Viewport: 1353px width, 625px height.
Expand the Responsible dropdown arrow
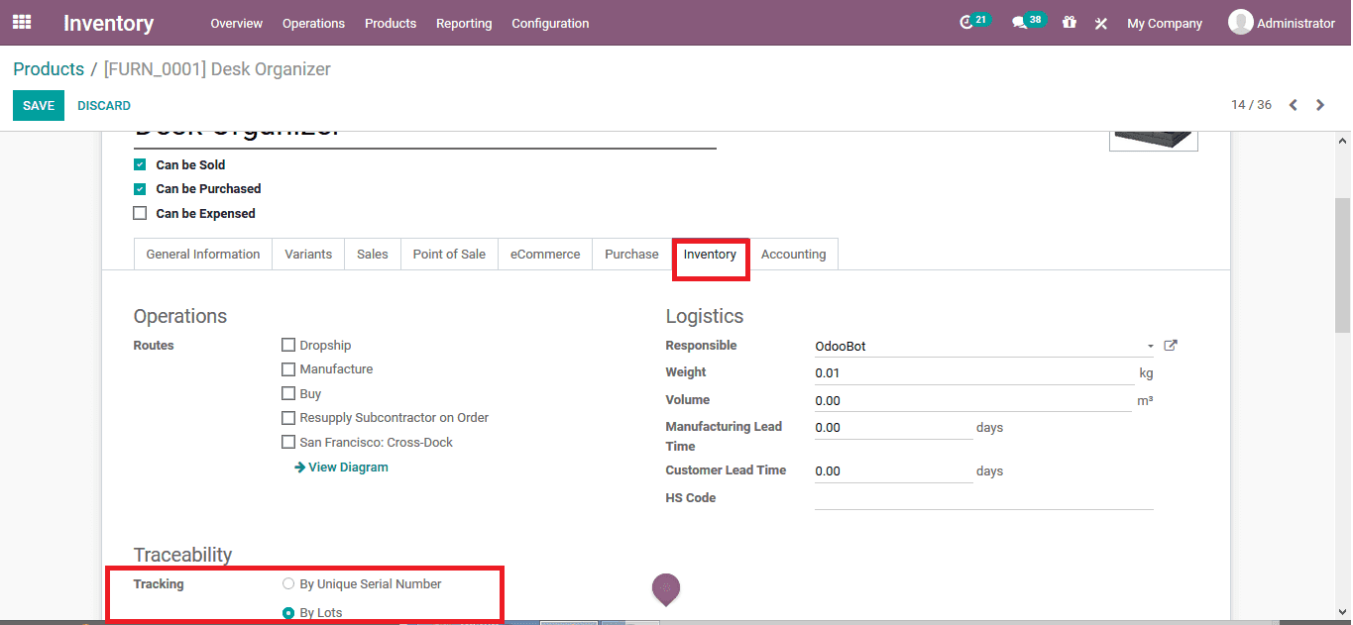coord(1150,347)
